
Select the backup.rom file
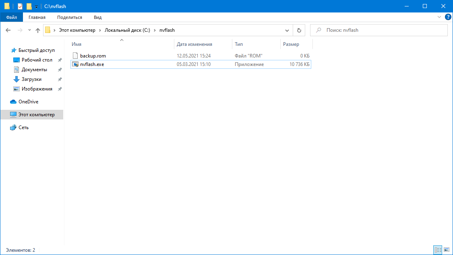191,56
